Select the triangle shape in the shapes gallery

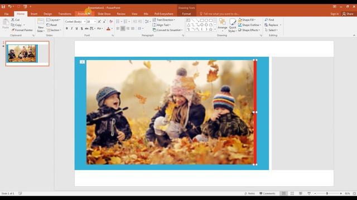coord(189,24)
